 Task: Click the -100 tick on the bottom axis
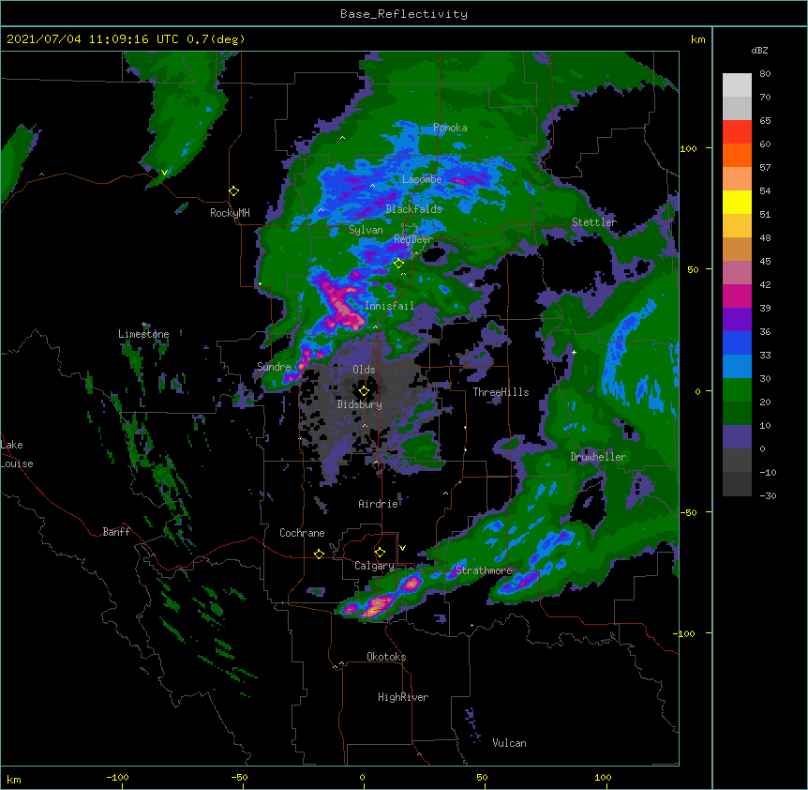coord(117,777)
